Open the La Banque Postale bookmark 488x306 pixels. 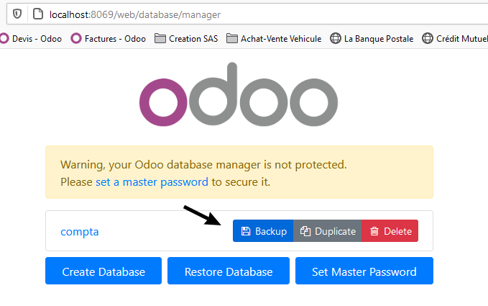click(x=372, y=39)
